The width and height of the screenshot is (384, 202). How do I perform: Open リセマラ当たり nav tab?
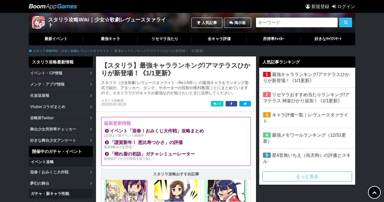click(165, 39)
